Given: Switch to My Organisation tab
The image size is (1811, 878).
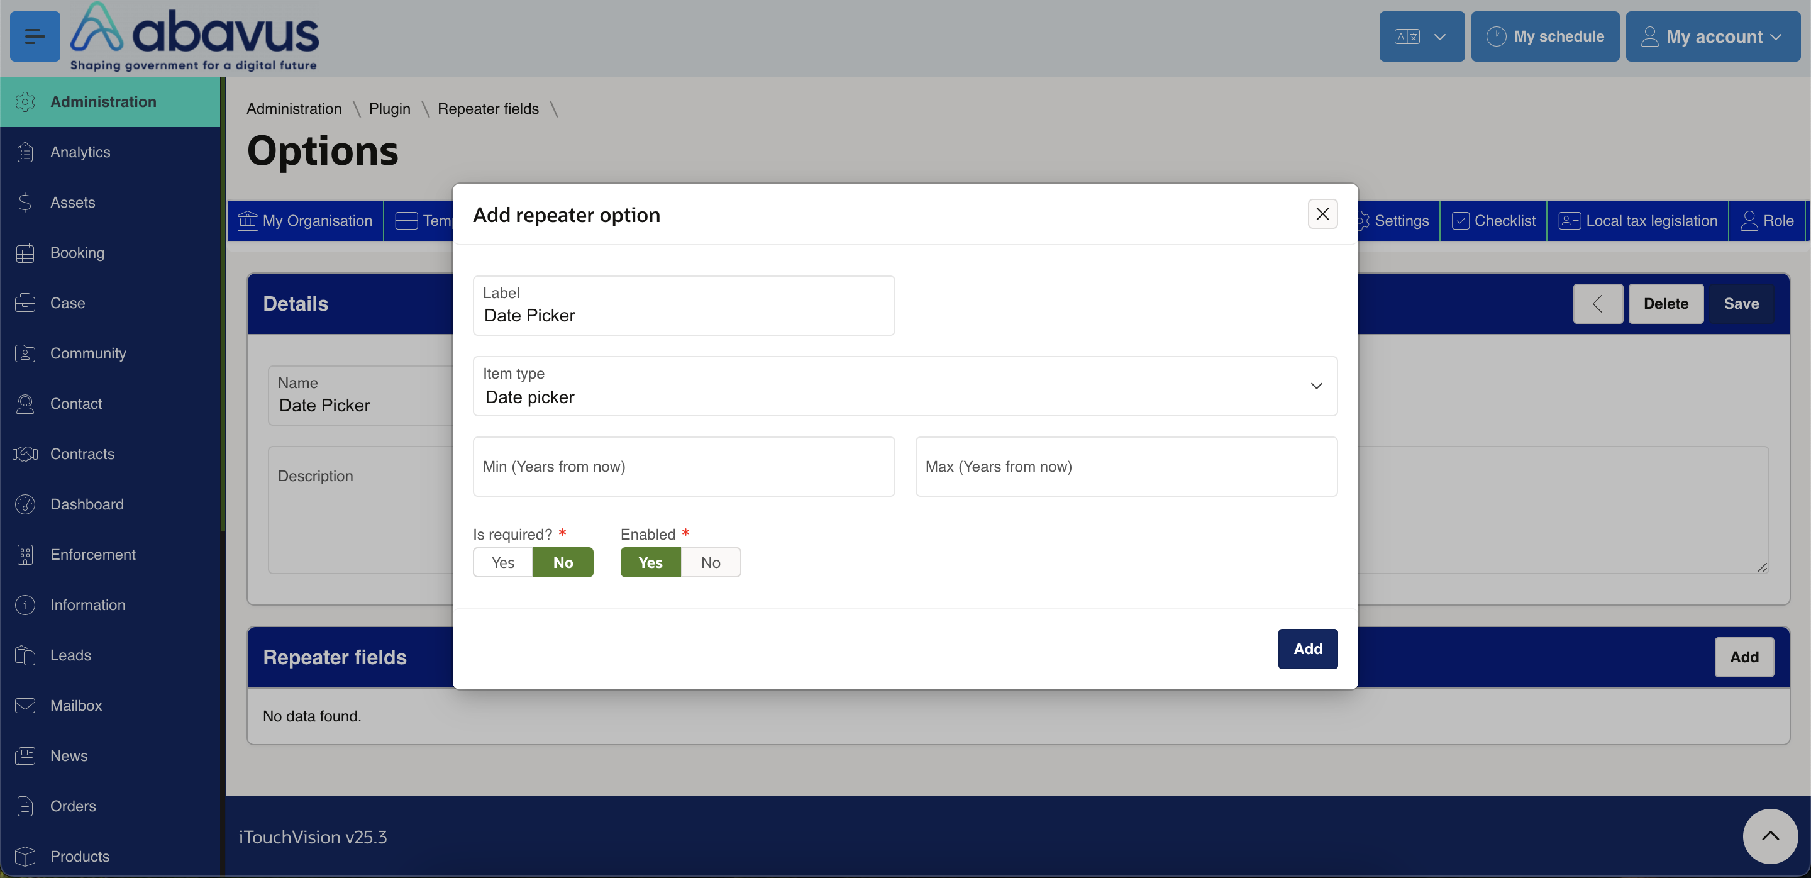Looking at the screenshot, I should pyautogui.click(x=305, y=221).
